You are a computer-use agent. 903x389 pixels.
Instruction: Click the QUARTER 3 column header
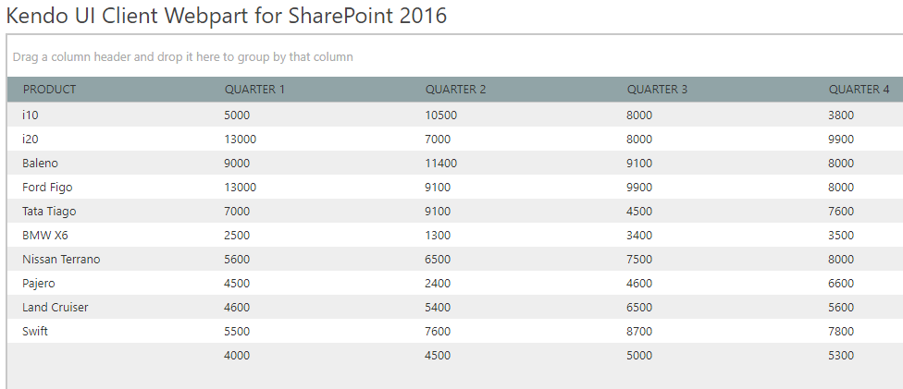[657, 90]
